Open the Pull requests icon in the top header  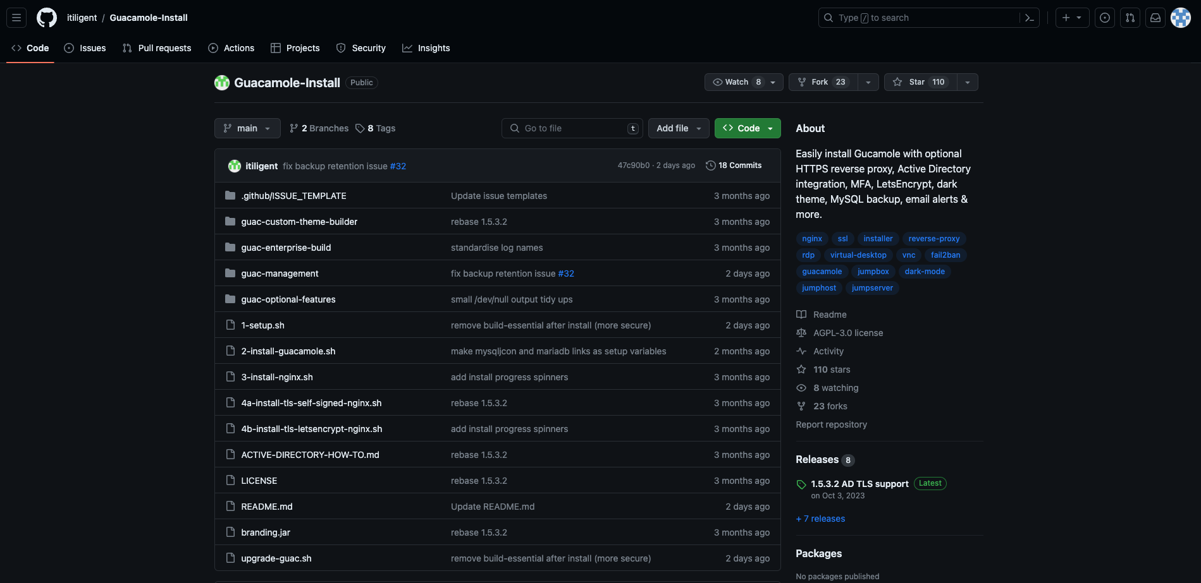pyautogui.click(x=1130, y=18)
